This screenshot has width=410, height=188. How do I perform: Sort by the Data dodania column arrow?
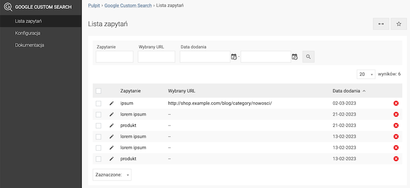pos(364,91)
